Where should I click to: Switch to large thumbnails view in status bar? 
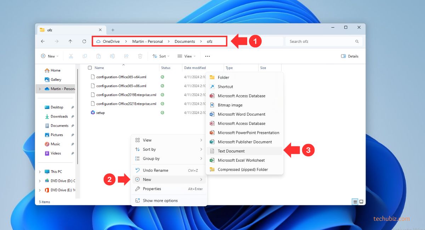(x=361, y=202)
